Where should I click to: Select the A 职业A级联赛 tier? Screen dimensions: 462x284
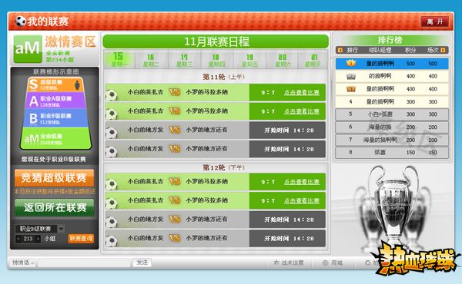[55, 101]
